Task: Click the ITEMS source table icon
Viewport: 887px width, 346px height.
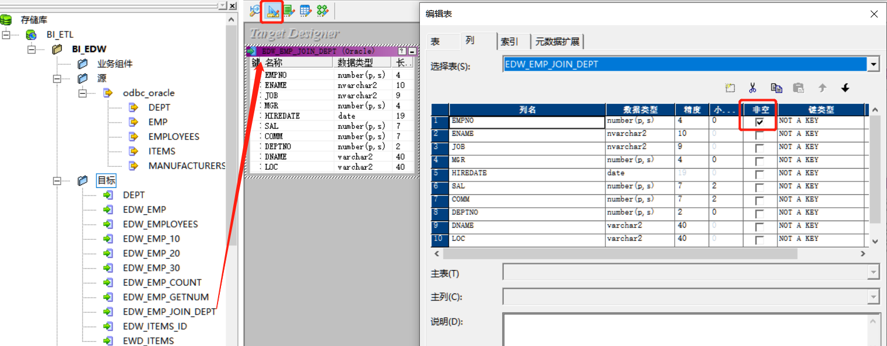Action: point(134,151)
